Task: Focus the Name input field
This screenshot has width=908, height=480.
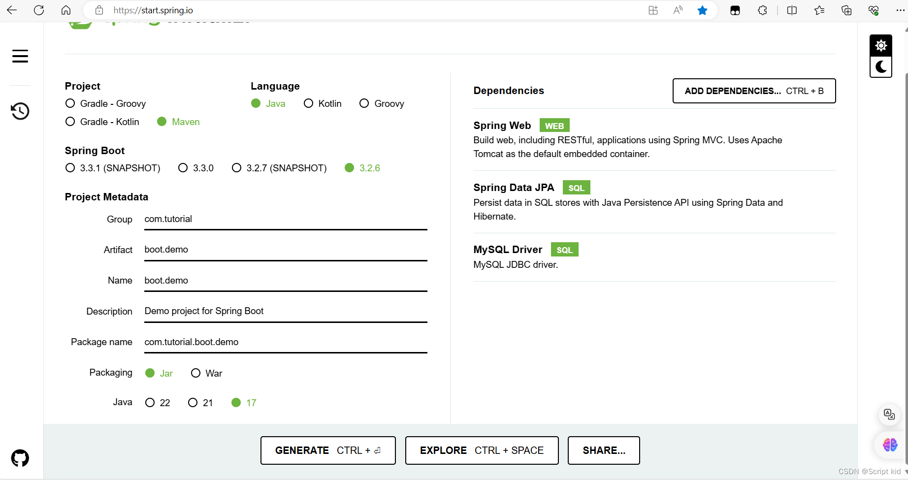Action: 286,281
